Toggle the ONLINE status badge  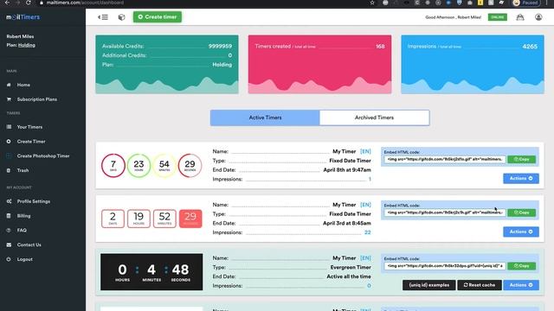pyautogui.click(x=498, y=17)
